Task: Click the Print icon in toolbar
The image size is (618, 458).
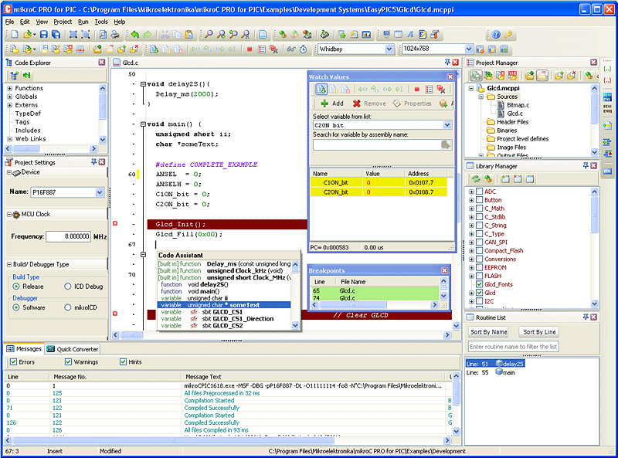Action: coord(115,35)
